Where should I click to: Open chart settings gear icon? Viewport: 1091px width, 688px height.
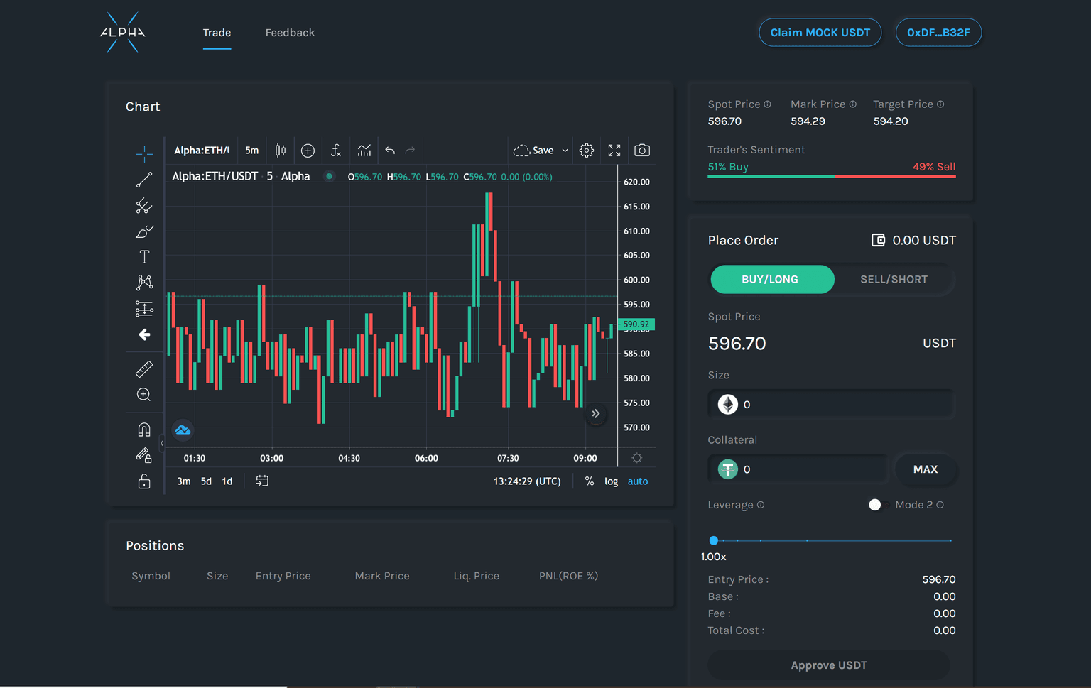click(x=586, y=151)
